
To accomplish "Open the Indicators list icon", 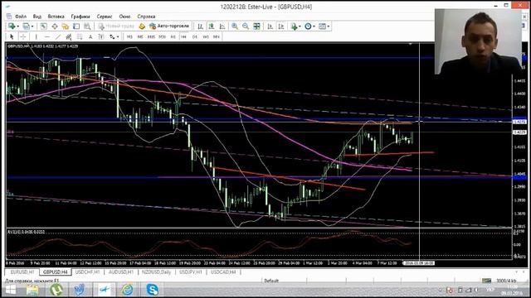I will coord(294,26).
